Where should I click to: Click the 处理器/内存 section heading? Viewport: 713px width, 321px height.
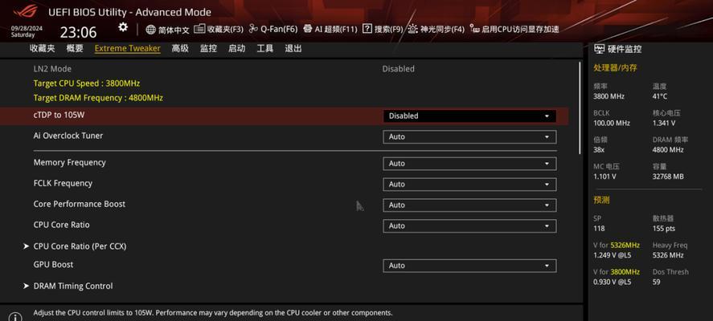click(x=615, y=68)
